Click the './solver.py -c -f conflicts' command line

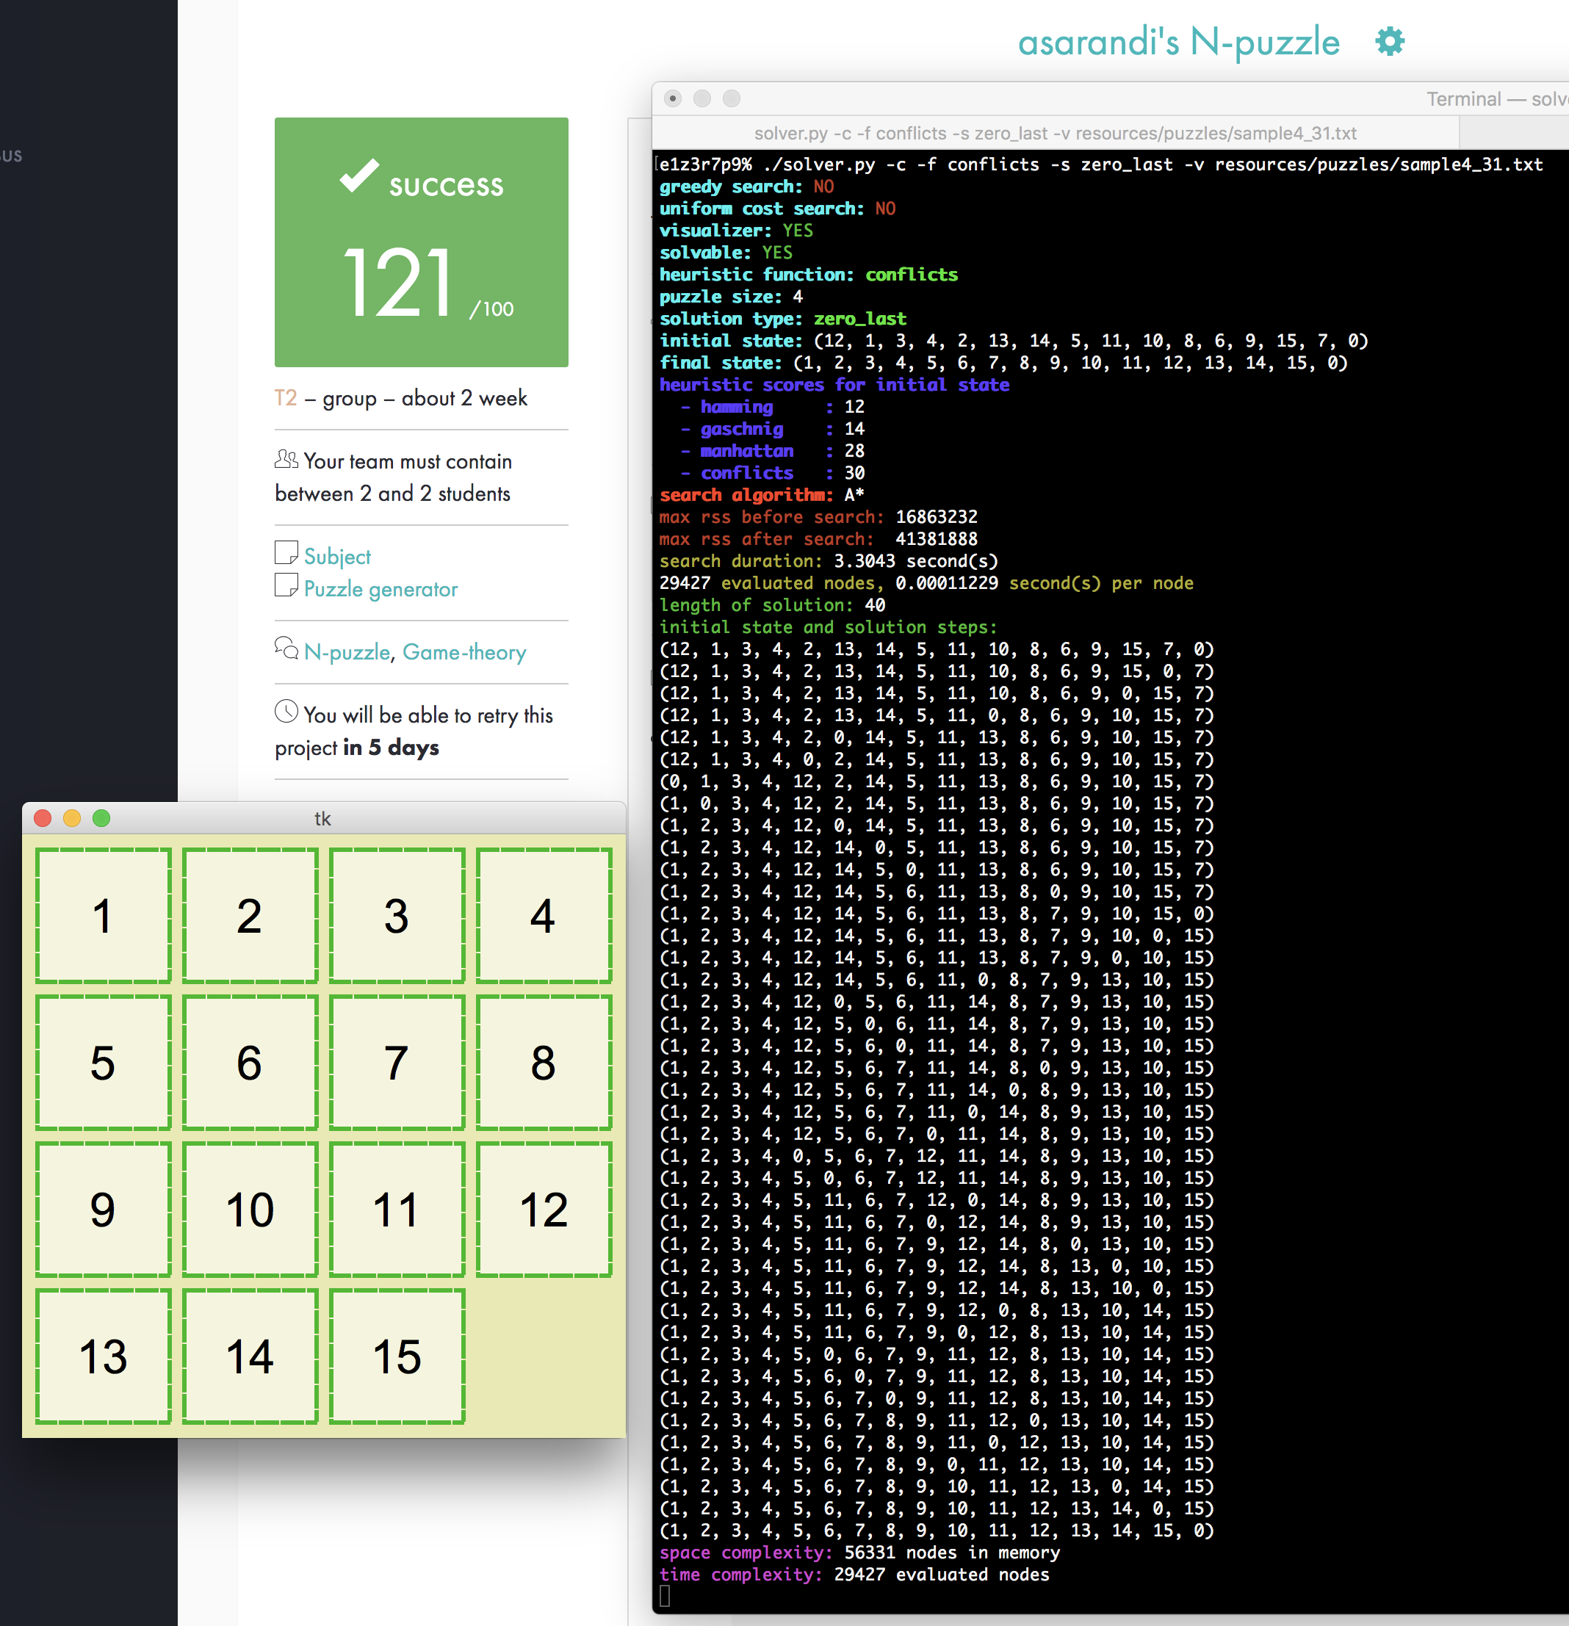click(1100, 165)
